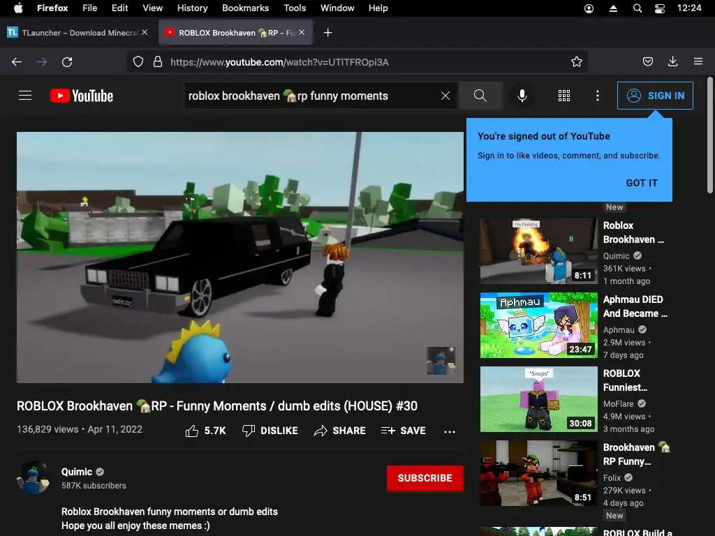Screen dimensions: 715x536
Task: Run search with magnifier button
Action: click(480, 96)
